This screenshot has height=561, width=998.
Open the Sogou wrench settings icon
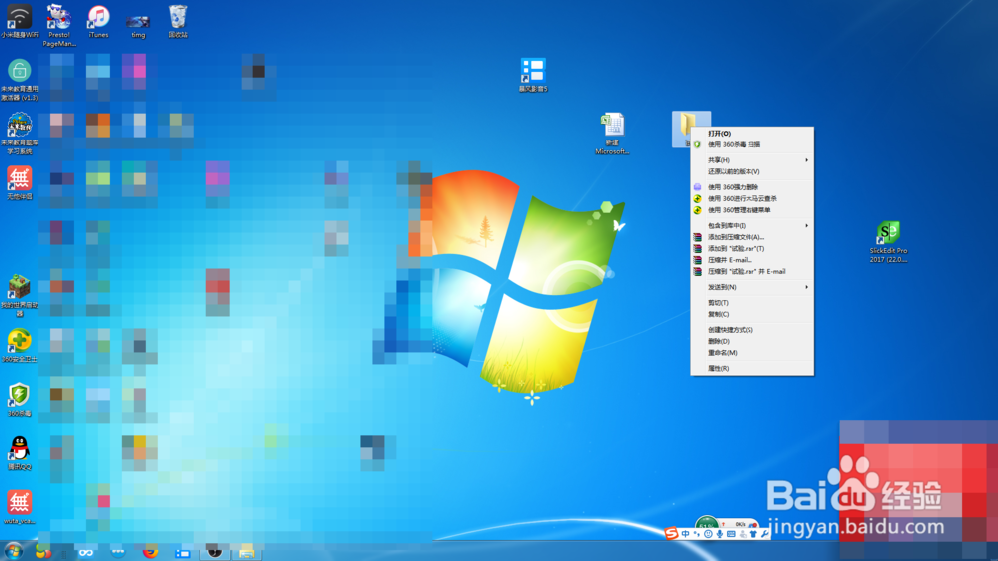point(765,534)
